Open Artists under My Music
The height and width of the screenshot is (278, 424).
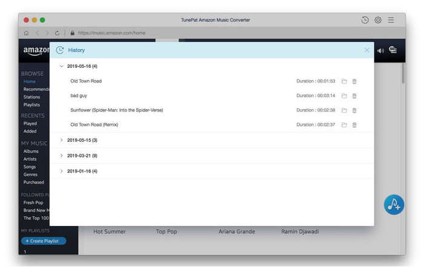[x=30, y=159]
